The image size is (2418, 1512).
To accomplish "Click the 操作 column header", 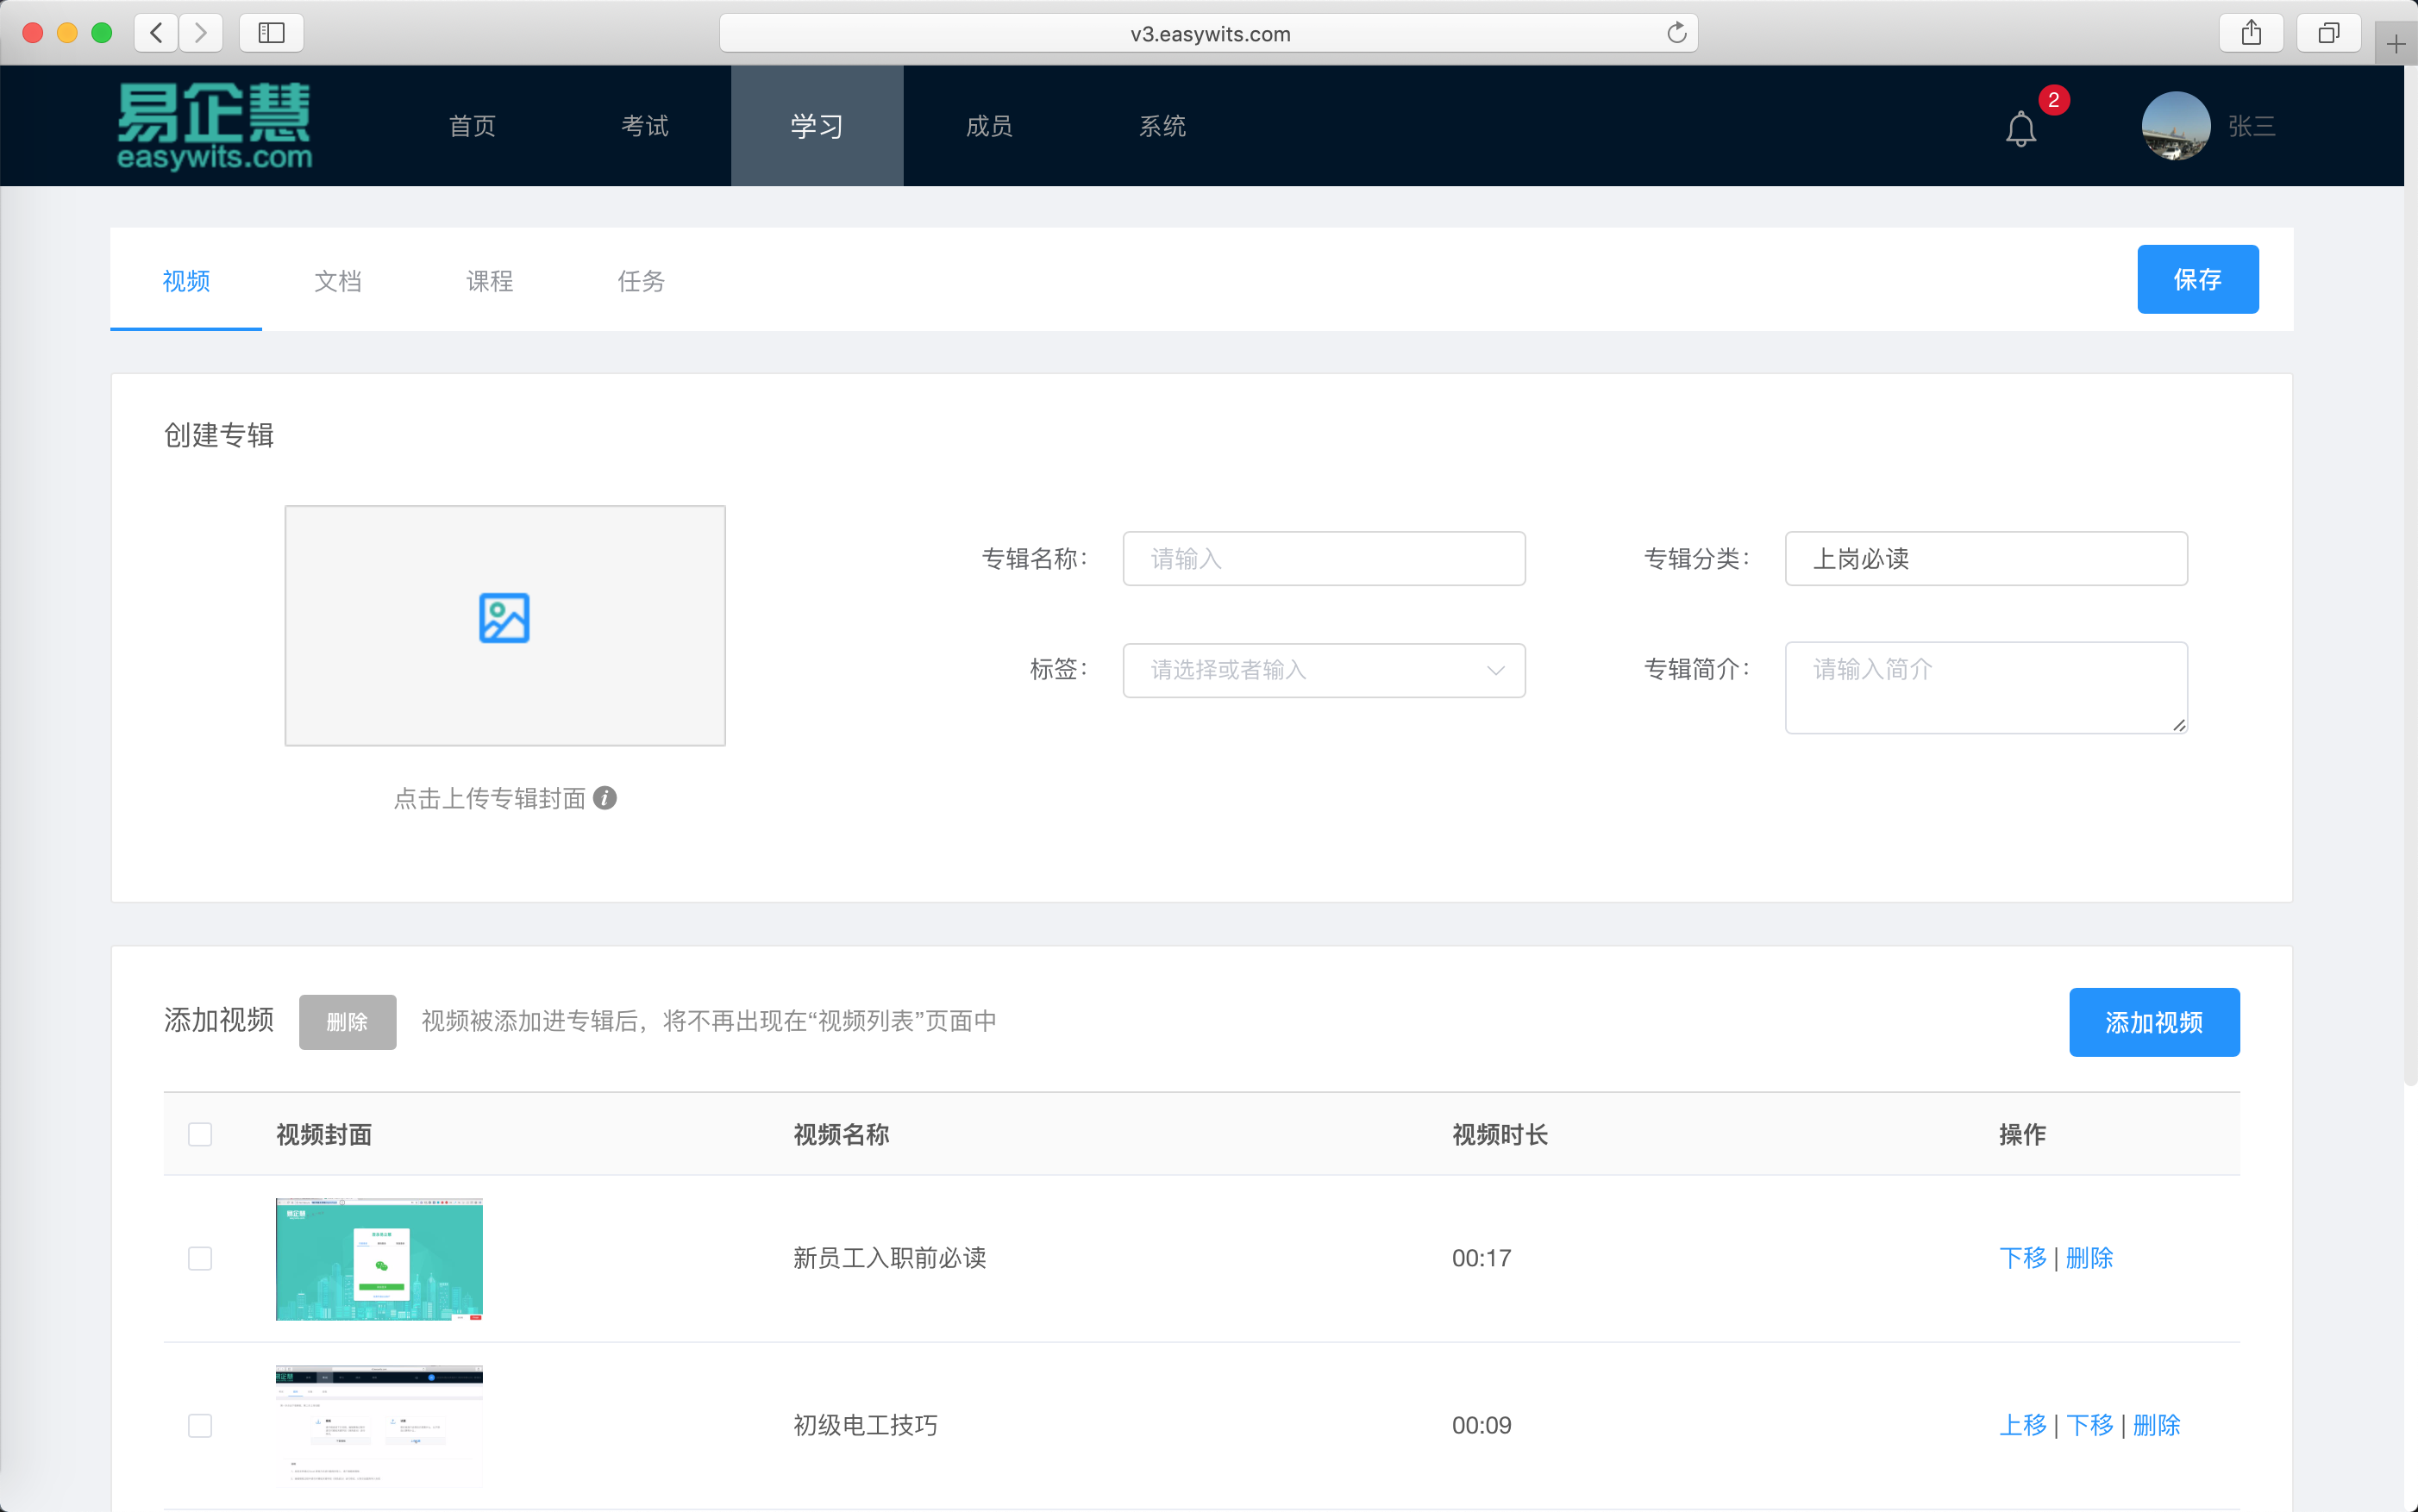I will pyautogui.click(x=2022, y=1134).
